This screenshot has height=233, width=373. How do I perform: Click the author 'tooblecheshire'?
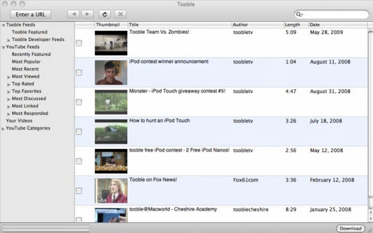251,210
